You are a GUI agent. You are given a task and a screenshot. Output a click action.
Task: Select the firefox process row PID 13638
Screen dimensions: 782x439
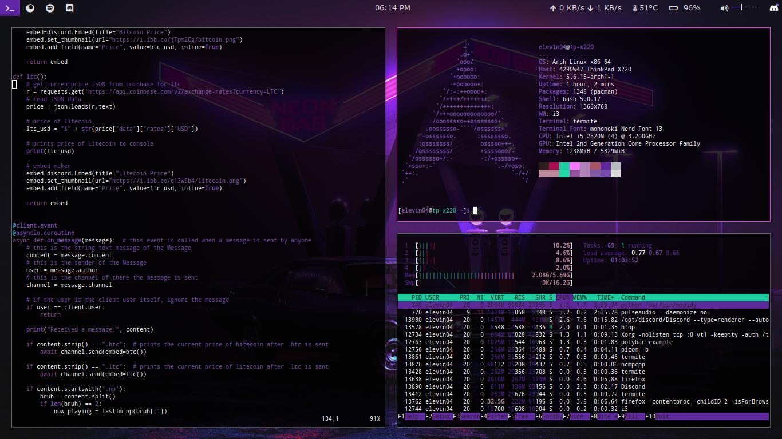coord(583,380)
